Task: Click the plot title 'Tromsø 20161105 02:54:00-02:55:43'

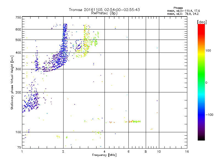Action: pyautogui.click(x=104, y=10)
